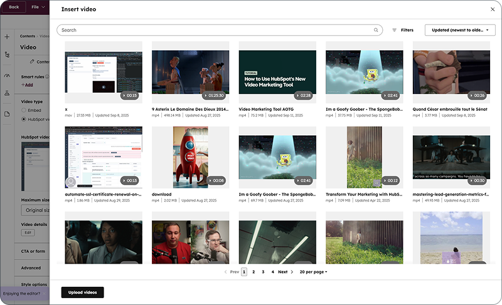
Task: Click the HubSpot video preview in sidebar
Action: [x=35, y=167]
